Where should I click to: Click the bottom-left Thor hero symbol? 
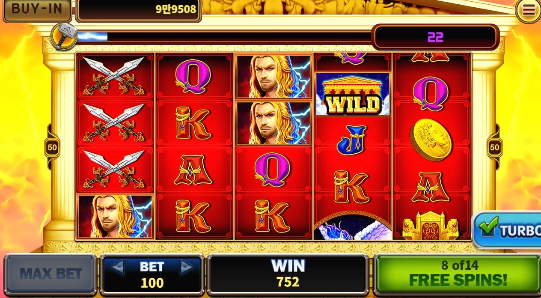click(115, 216)
